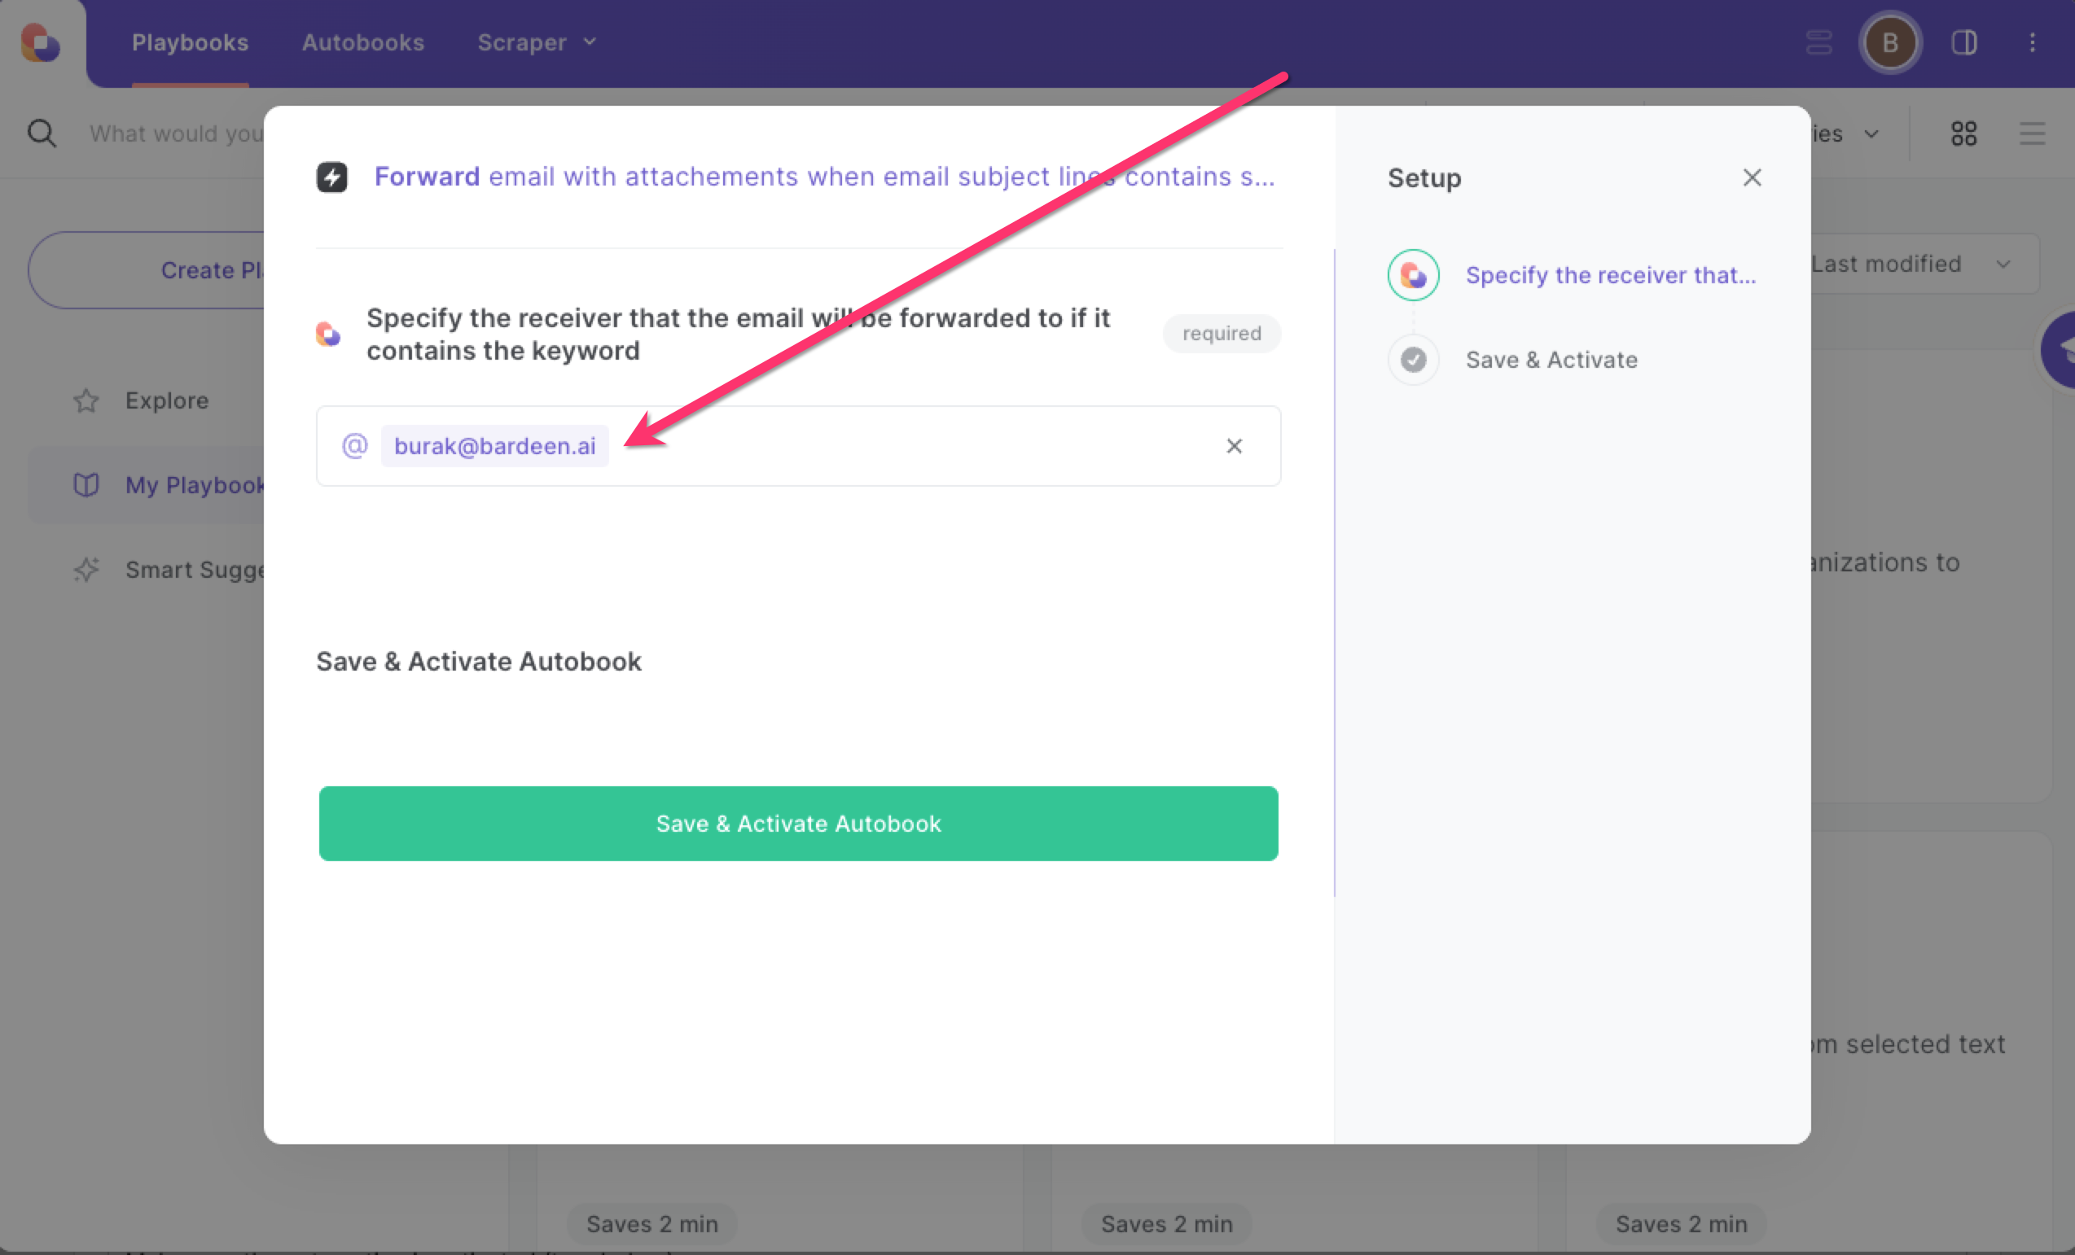The image size is (2075, 1255).
Task: Click the Bardeen icon beside the receiver step
Action: pyautogui.click(x=1414, y=275)
